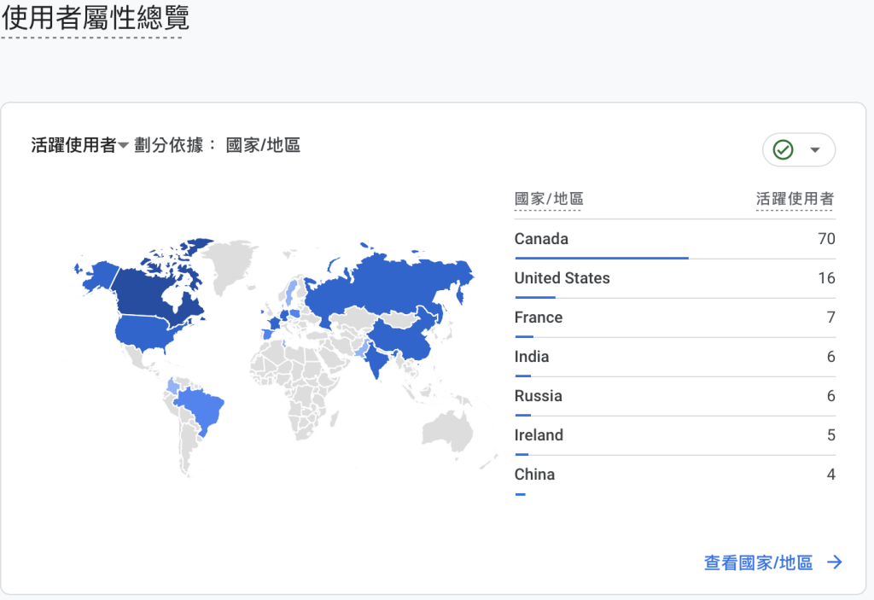This screenshot has width=874, height=600.
Task: Click the 國家/地區 dimension label beside 劃分依據
Action: tap(263, 146)
